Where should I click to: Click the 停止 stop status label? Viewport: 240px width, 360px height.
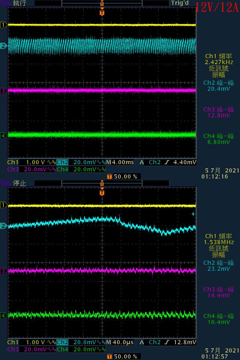(x=19, y=183)
